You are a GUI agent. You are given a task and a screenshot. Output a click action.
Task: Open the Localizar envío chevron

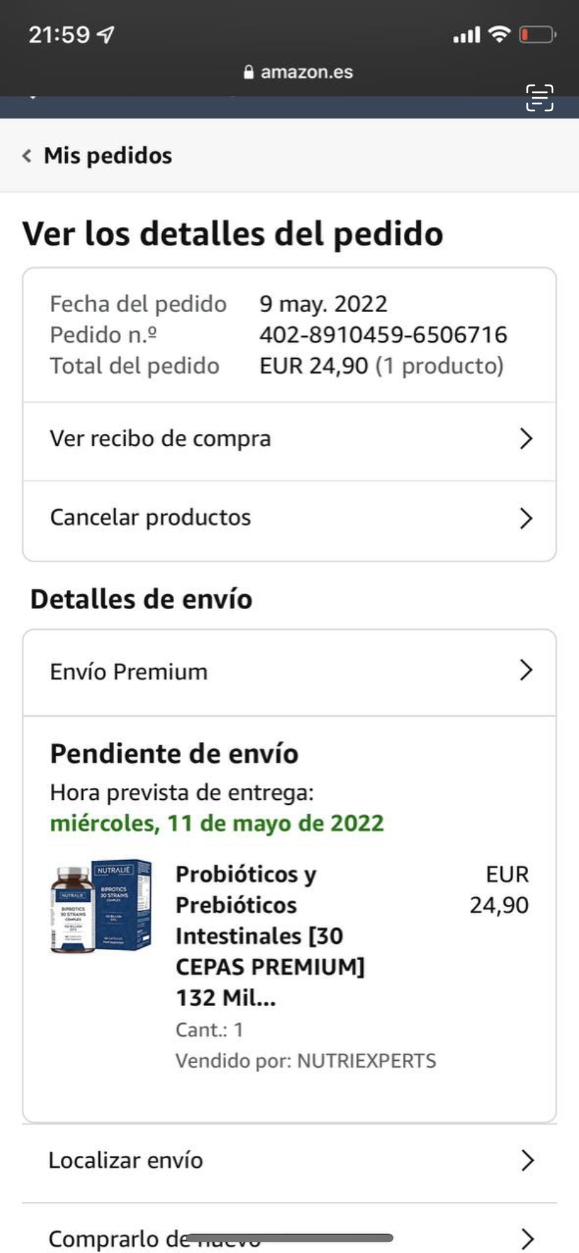[527, 1161]
